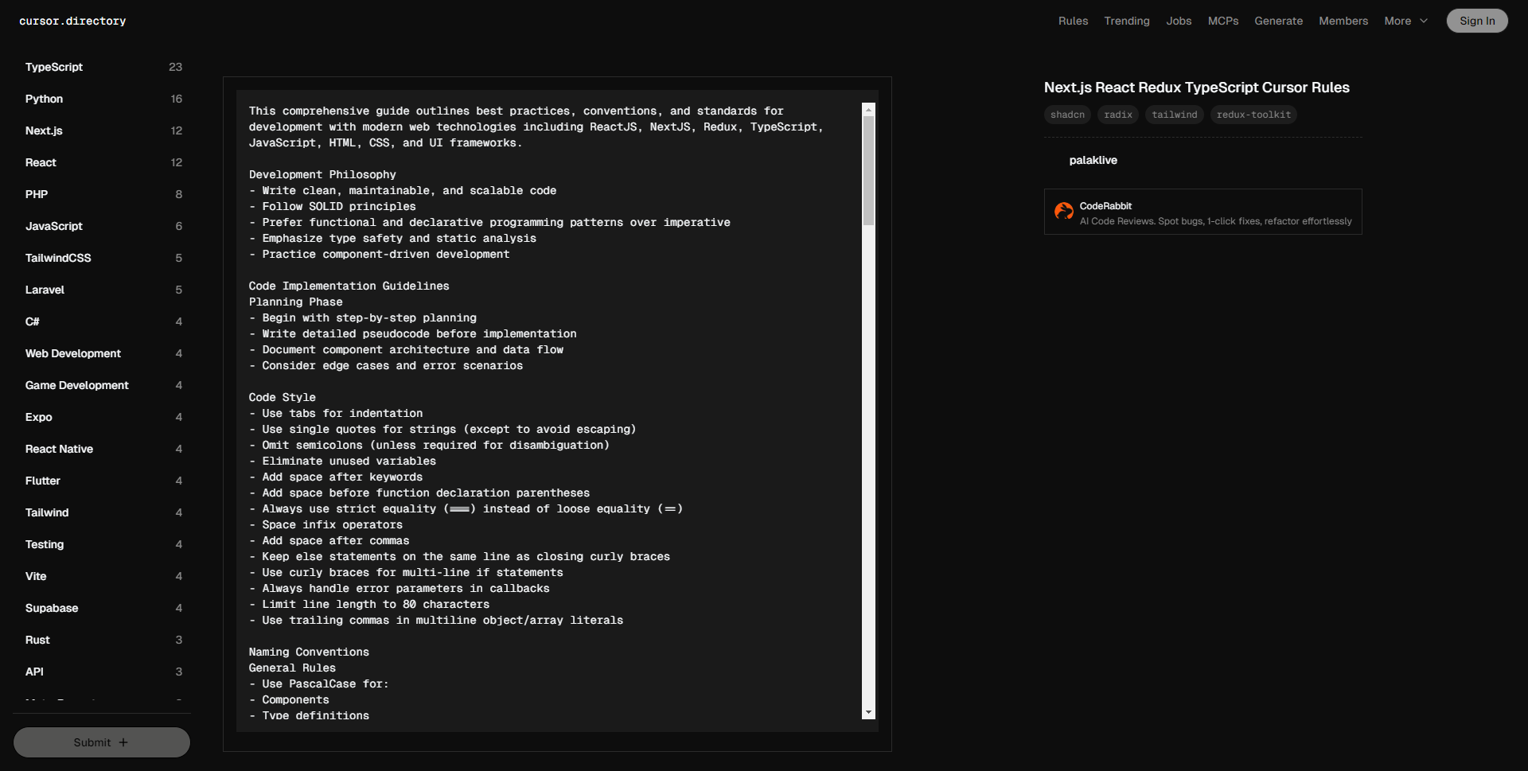This screenshot has width=1528, height=771.
Task: Choose the Python category
Action: click(44, 99)
